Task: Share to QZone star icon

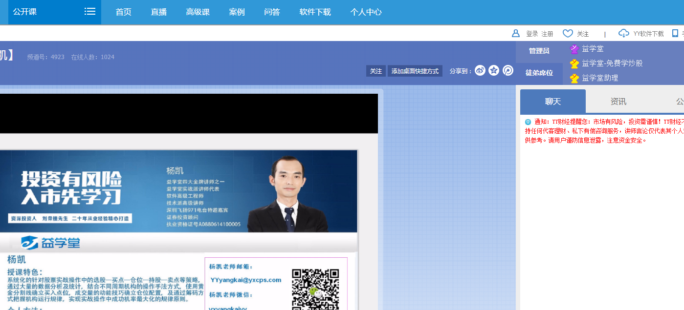Action: click(x=494, y=71)
